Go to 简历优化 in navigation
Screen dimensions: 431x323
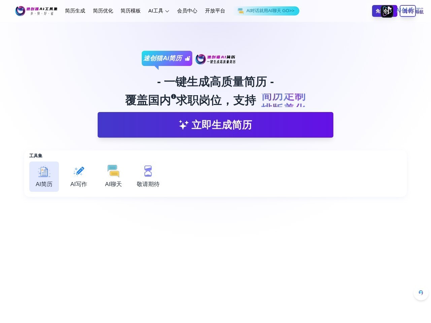(103, 11)
